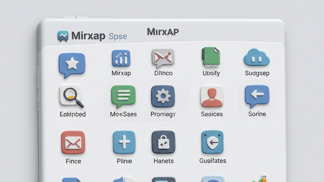Click the Hanets label

click(x=164, y=161)
